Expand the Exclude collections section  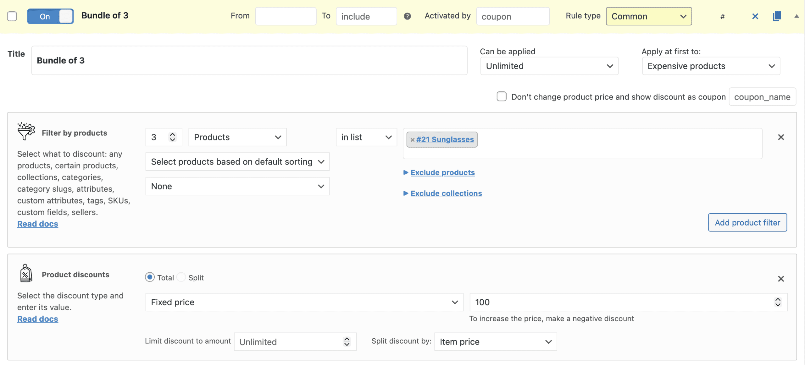[x=446, y=193]
